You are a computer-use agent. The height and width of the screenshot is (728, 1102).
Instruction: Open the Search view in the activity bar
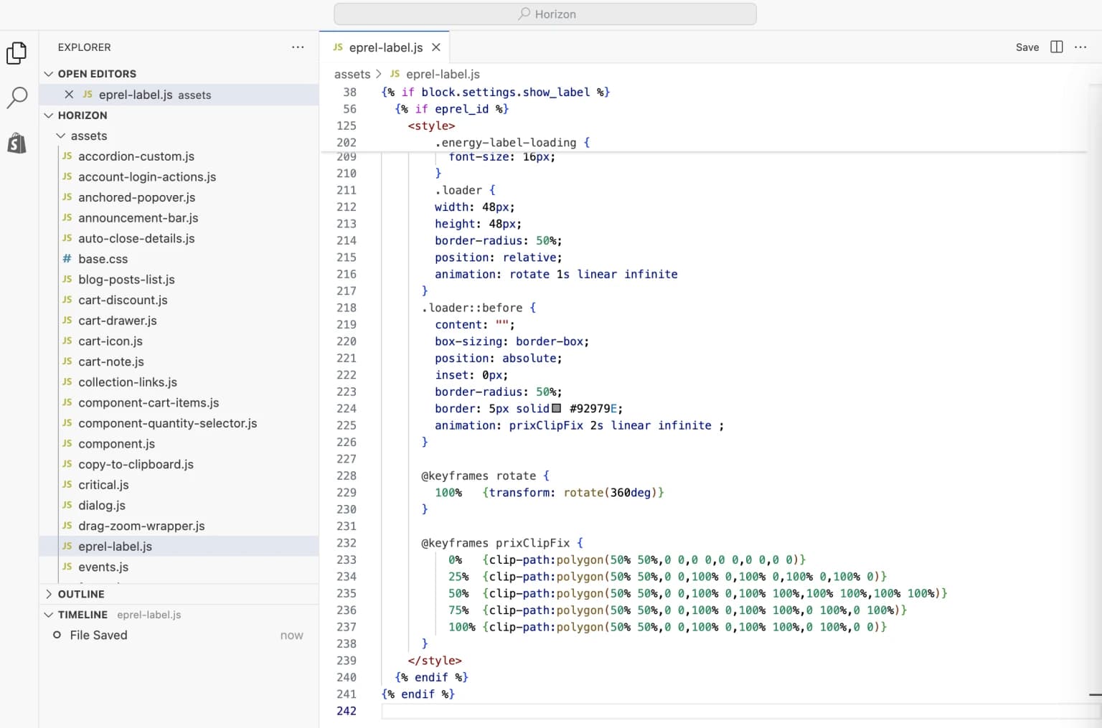click(x=17, y=98)
